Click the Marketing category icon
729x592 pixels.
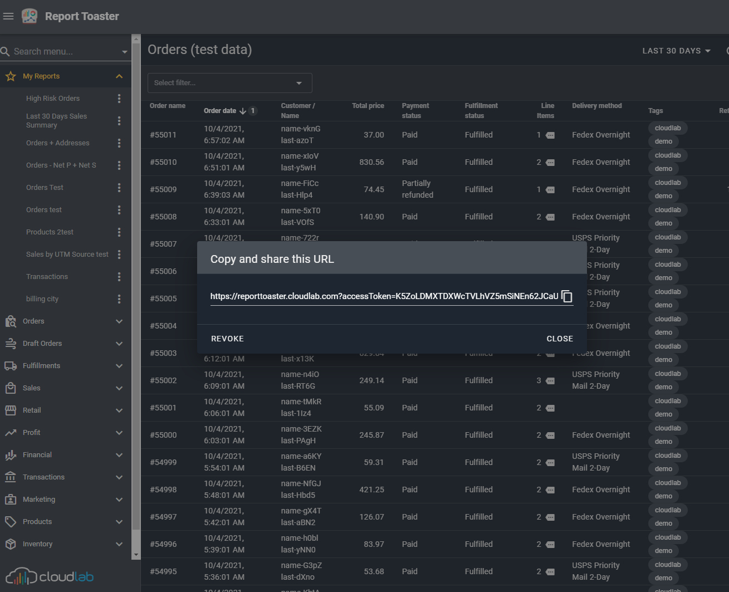click(x=11, y=500)
